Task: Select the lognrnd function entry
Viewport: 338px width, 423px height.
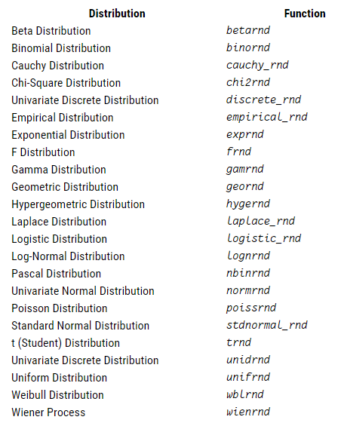Action: point(247,256)
